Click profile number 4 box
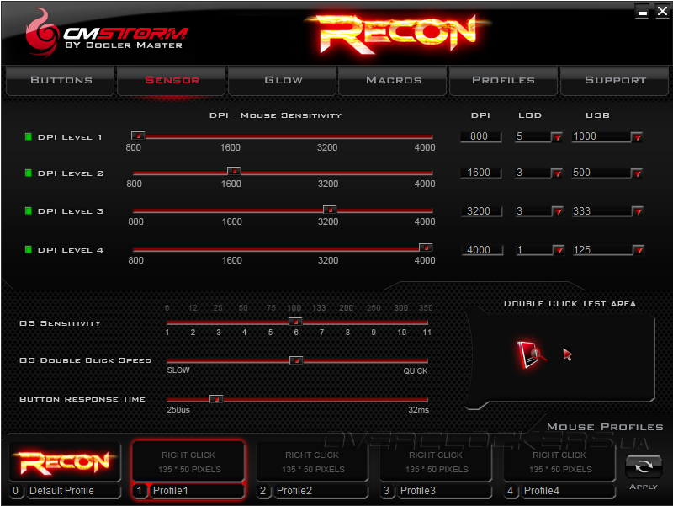Viewport: 673px width, 506px height. point(510,491)
